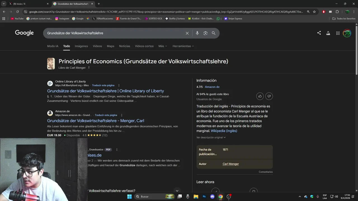Viewport: 358px width, 201px height.
Task: Start voice search with the microphone icon
Action: pyautogui.click(x=197, y=33)
